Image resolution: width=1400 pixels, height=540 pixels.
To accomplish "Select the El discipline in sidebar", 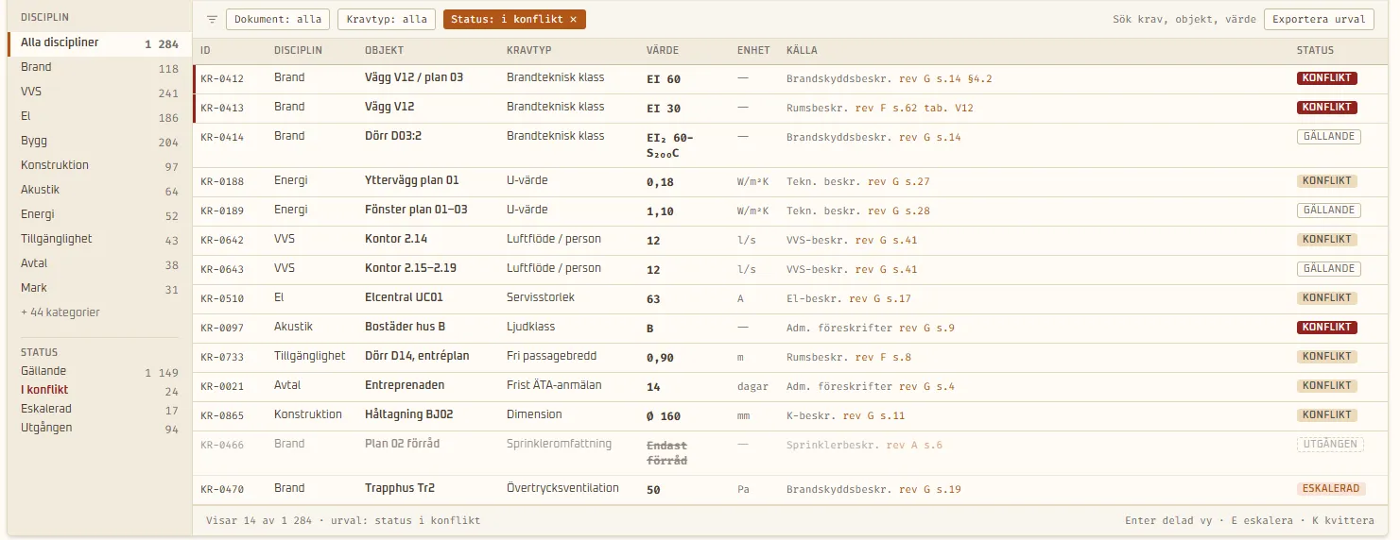I will 100,117.
